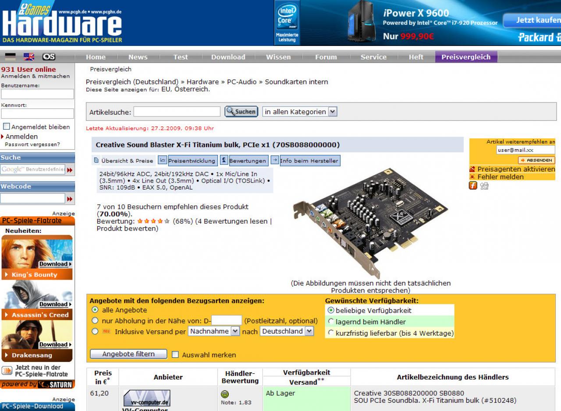
Task: Open the in allen Kategorien dropdown
Action: pyautogui.click(x=300, y=112)
